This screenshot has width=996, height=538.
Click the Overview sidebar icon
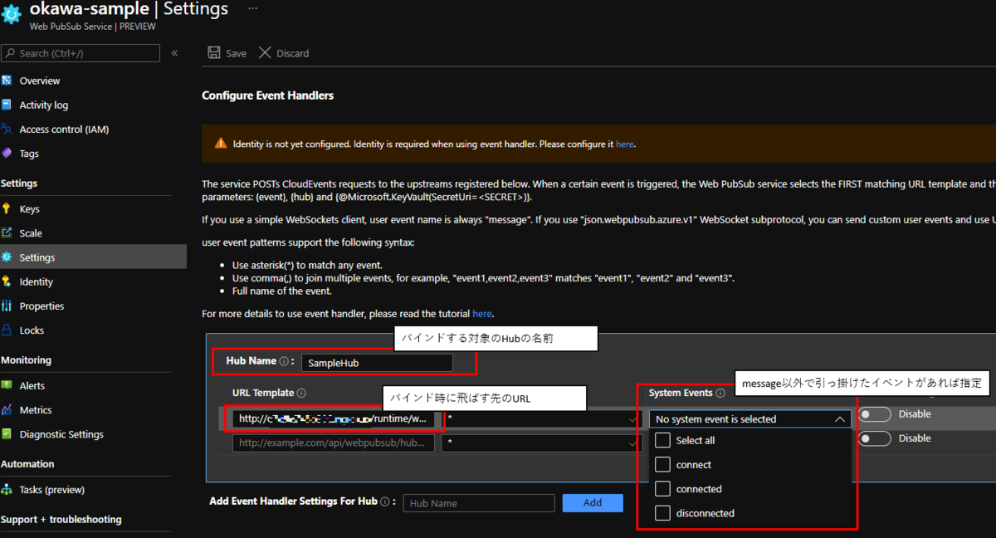pos(7,81)
